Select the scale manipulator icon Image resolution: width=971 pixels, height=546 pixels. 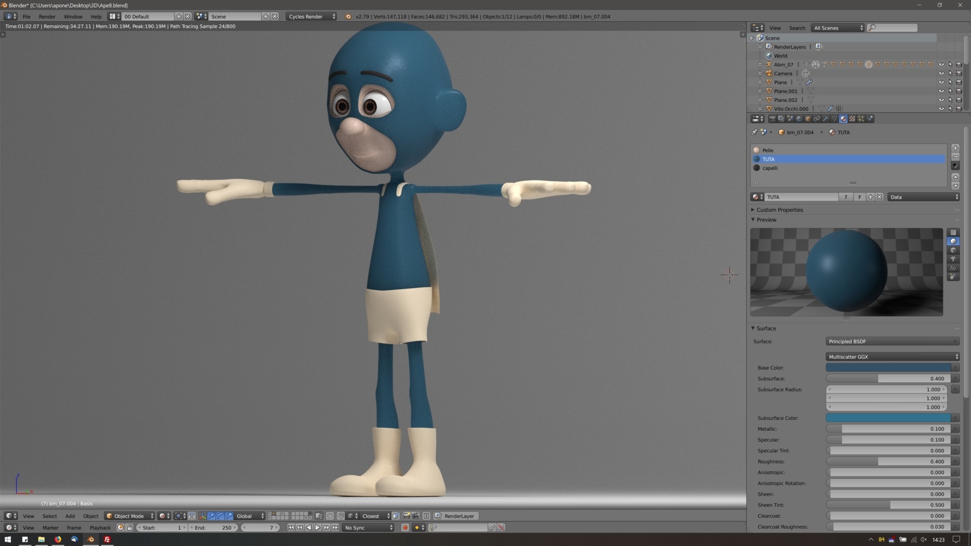pos(229,516)
